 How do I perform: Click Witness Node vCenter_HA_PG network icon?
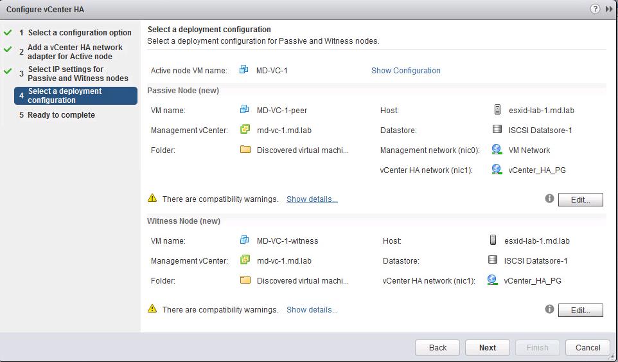(492, 280)
